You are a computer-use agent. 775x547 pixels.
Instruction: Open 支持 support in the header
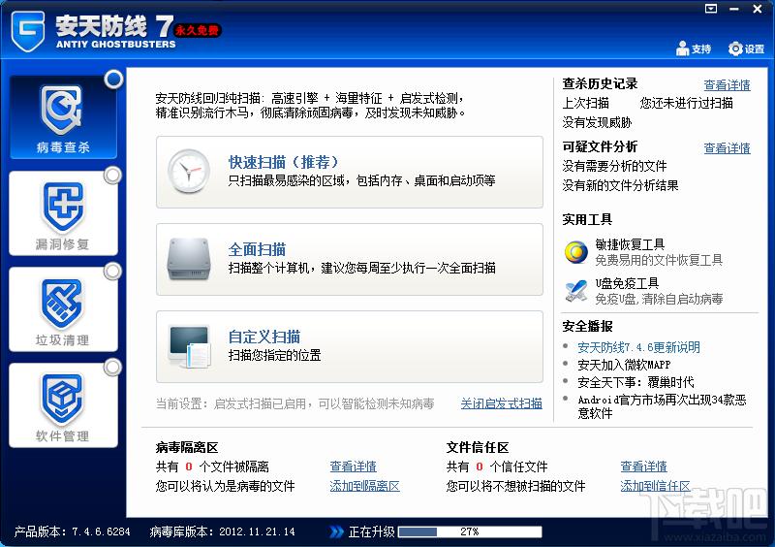(694, 48)
